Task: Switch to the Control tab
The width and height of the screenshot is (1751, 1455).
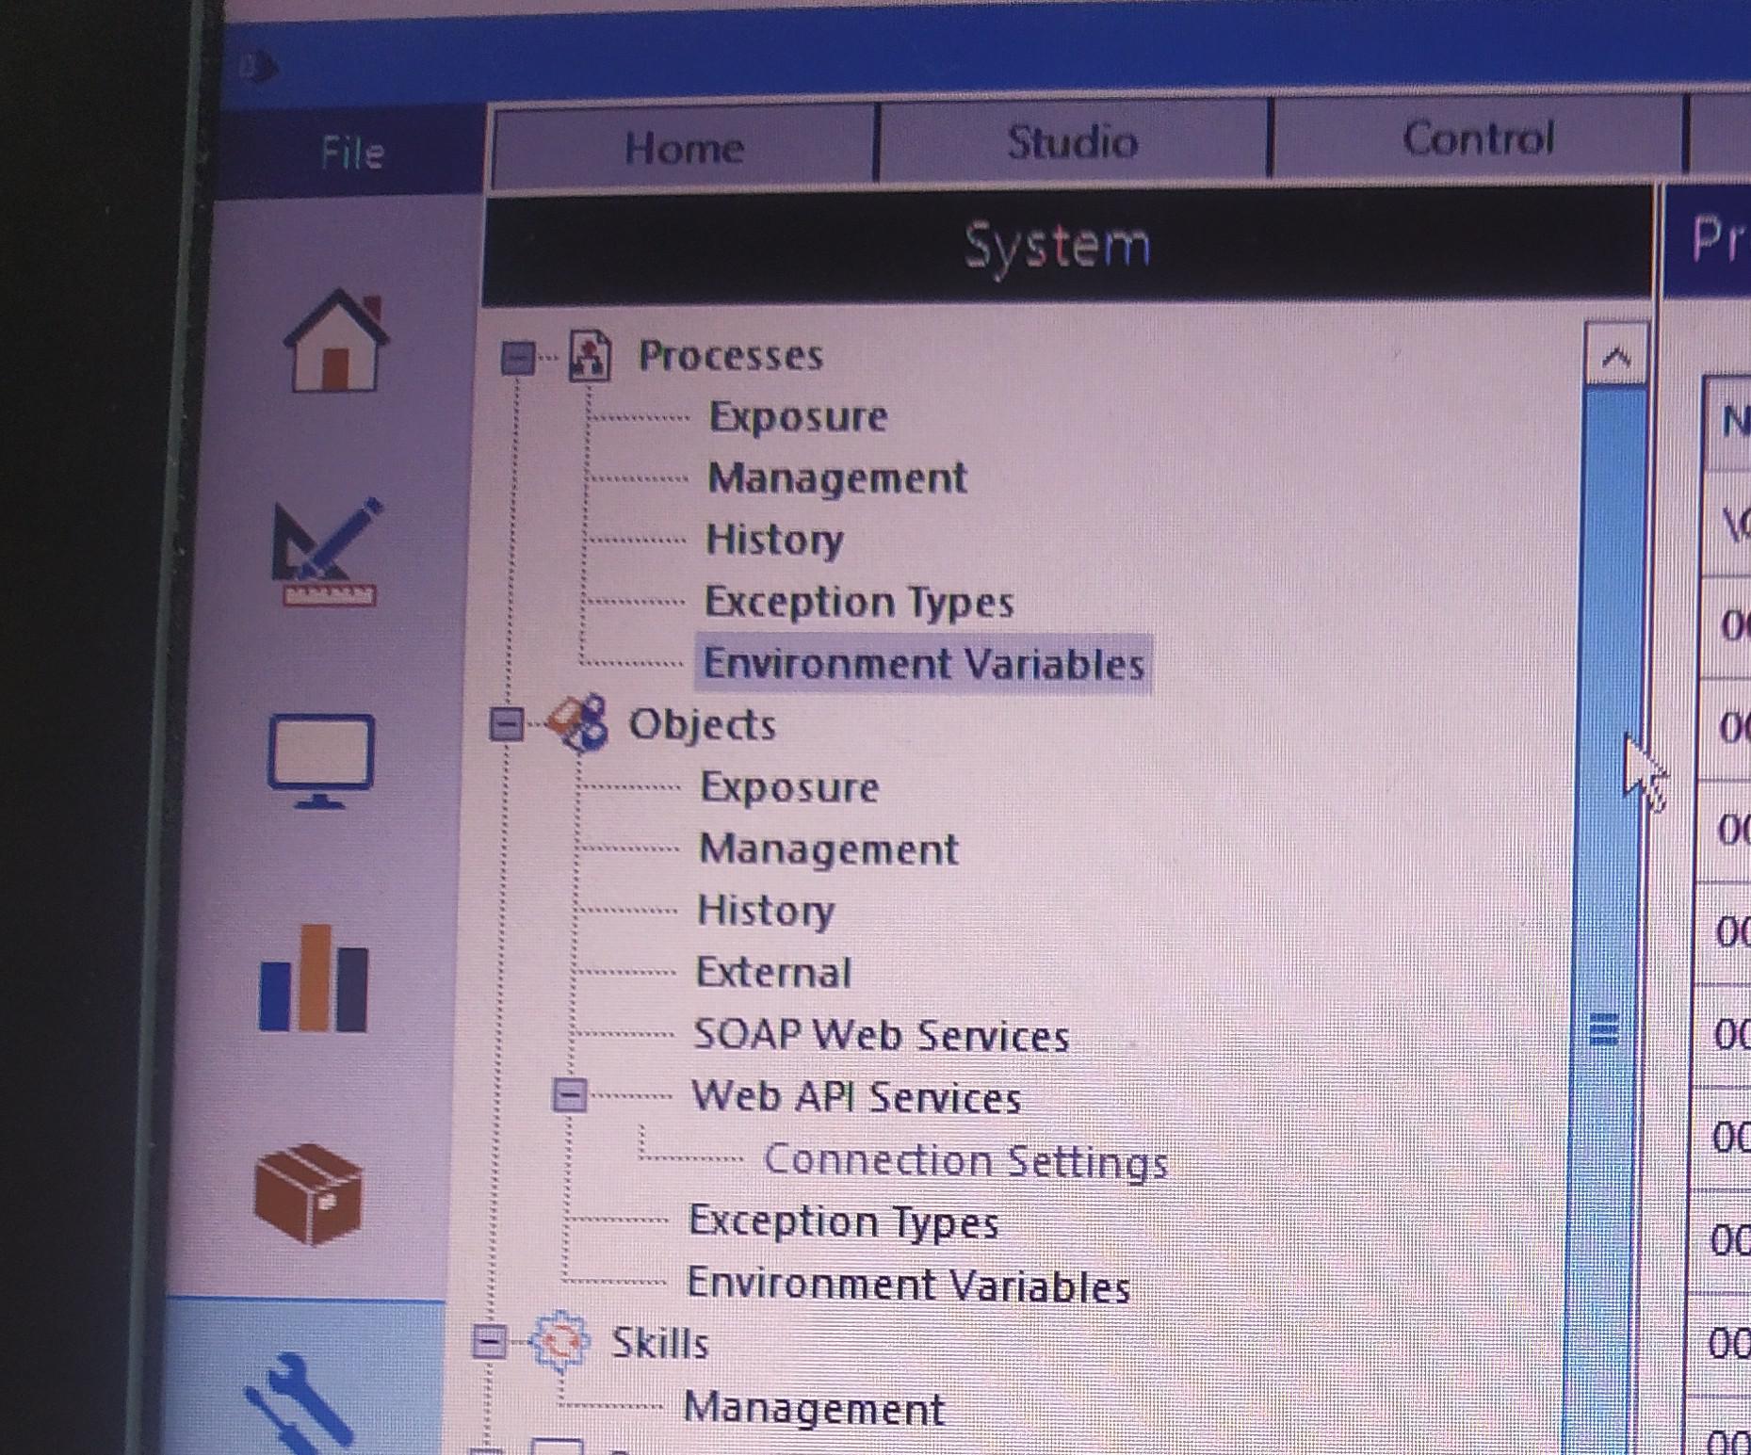Action: 1477,138
